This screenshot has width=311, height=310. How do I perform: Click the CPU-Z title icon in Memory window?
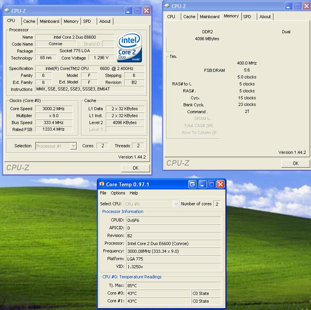pyautogui.click(x=167, y=6)
